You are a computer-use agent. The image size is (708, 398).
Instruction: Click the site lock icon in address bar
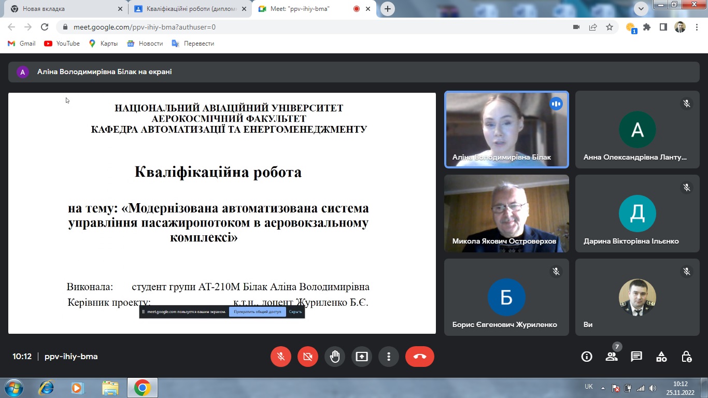pos(65,27)
